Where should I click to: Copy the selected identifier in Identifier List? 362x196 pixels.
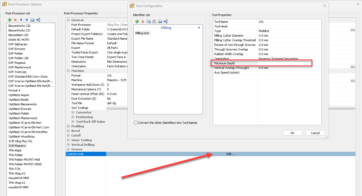(148, 21)
